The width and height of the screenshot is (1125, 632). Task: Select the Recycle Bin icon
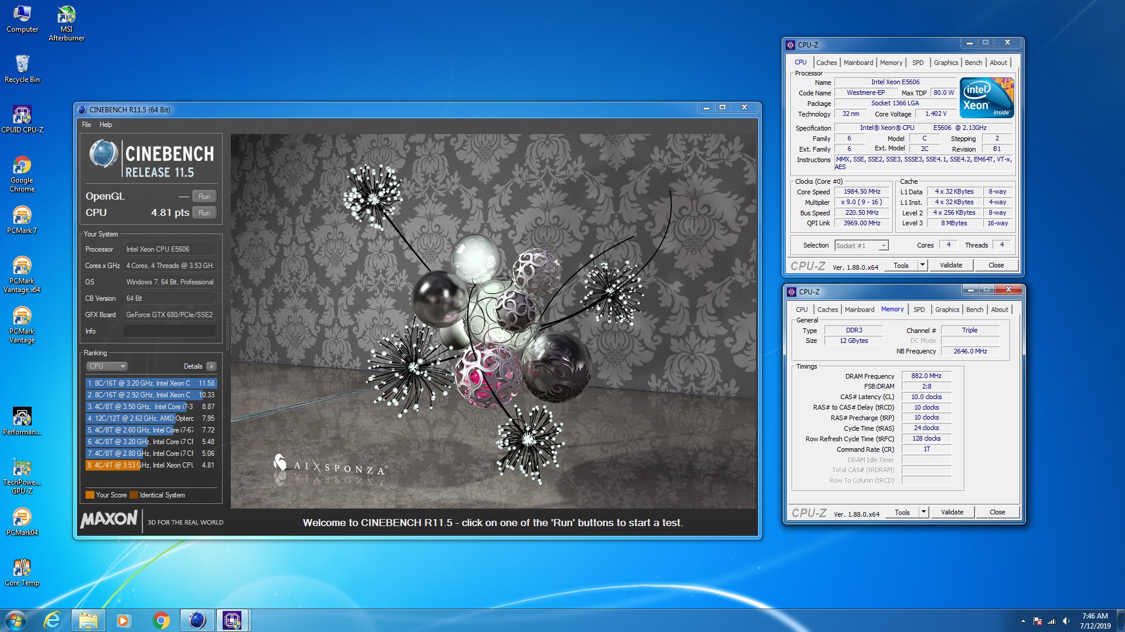click(22, 69)
